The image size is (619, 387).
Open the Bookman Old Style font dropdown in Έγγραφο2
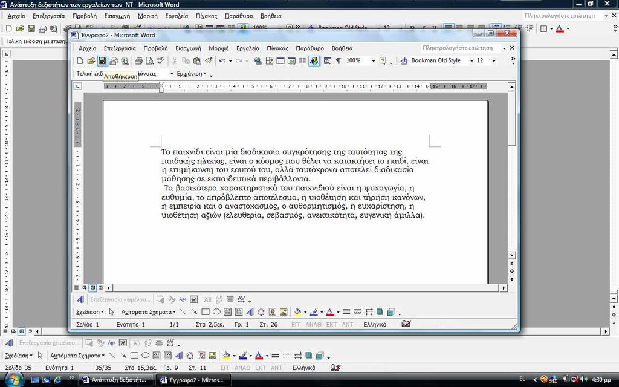pyautogui.click(x=472, y=61)
